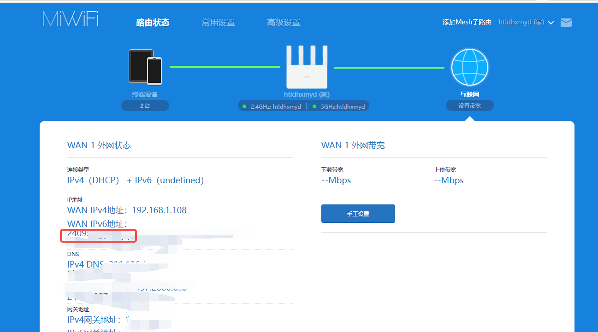This screenshot has width=598, height=332.
Task: Select the white router image
Action: [x=307, y=67]
